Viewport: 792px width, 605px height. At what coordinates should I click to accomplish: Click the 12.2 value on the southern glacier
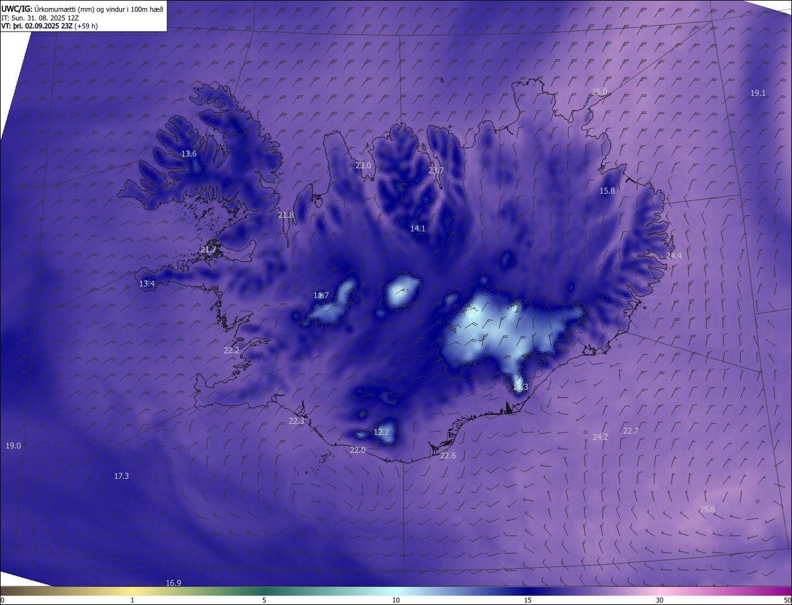381,432
